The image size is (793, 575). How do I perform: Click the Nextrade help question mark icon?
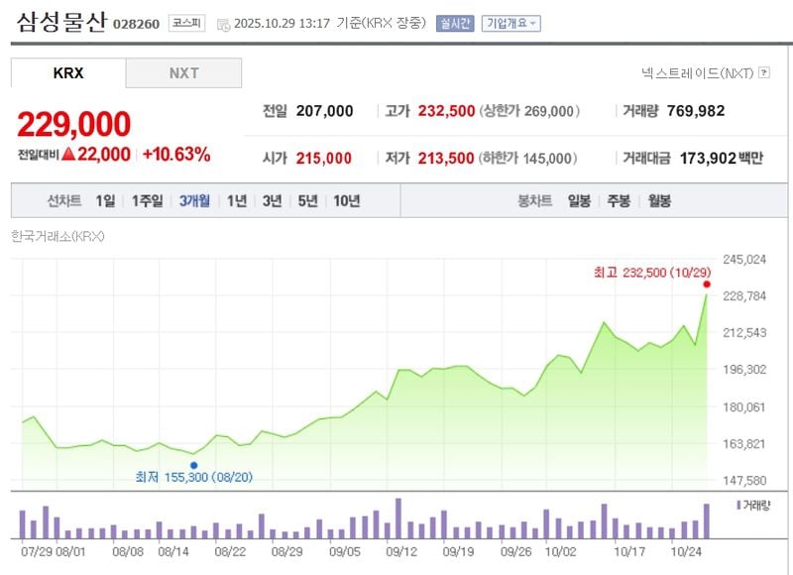[x=763, y=72]
